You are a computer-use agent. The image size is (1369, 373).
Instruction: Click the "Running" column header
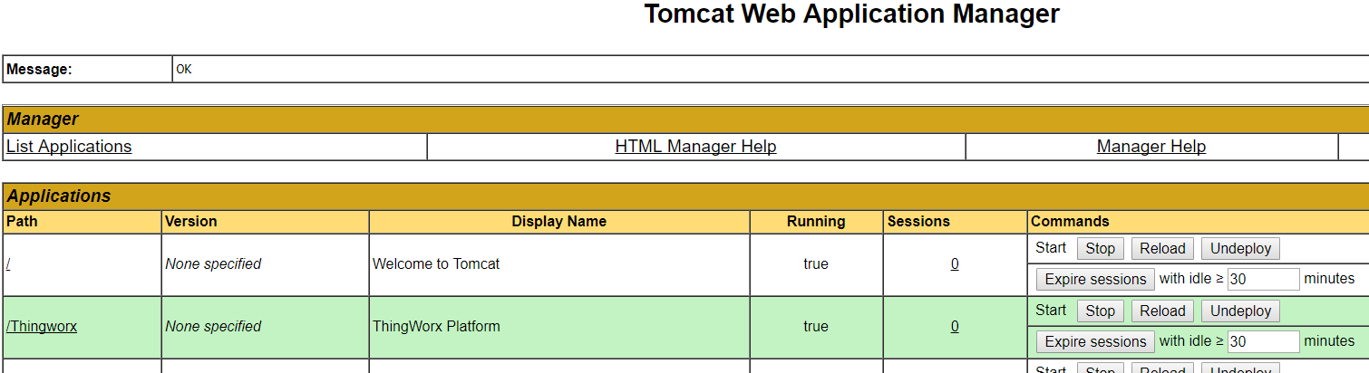point(816,222)
